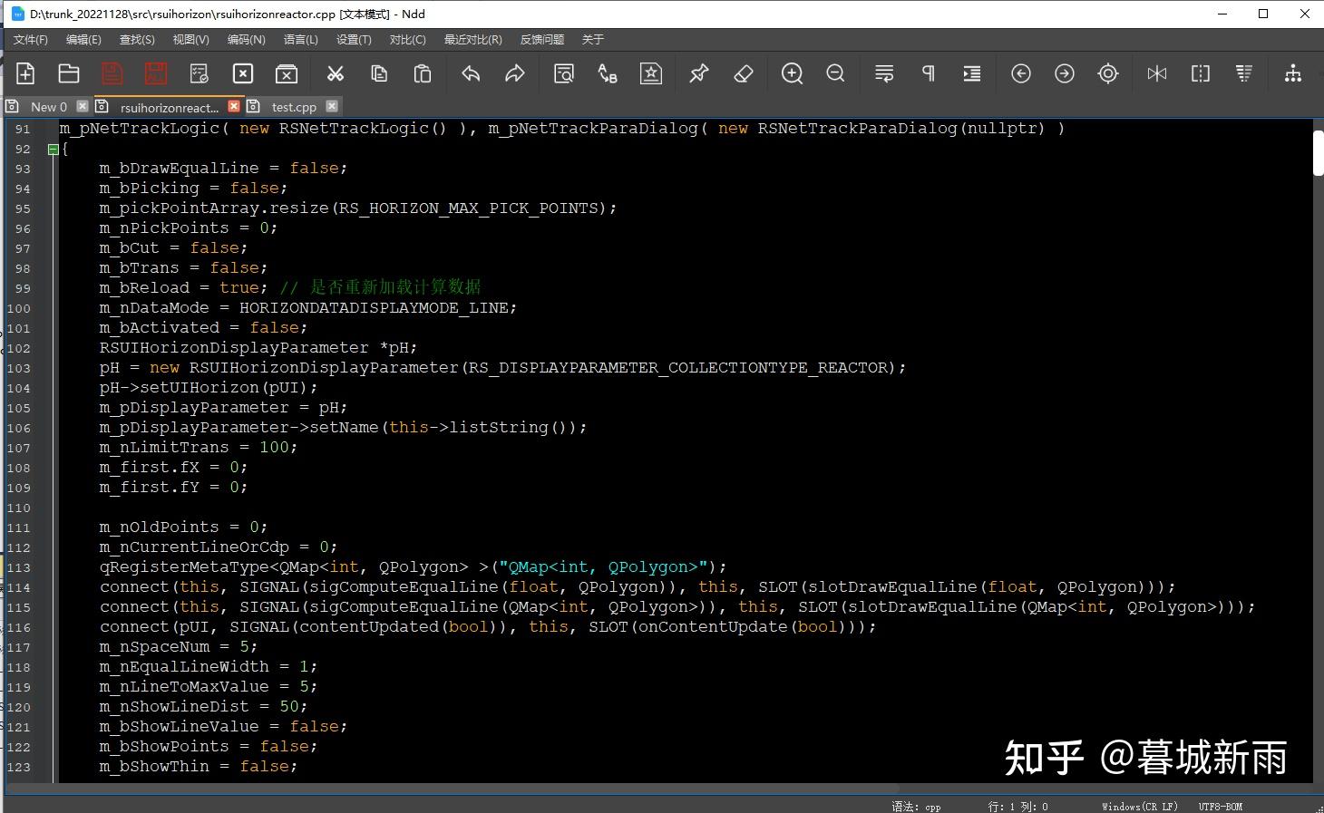Click the UTF8-BOM encoding indicator

[x=1221, y=806]
